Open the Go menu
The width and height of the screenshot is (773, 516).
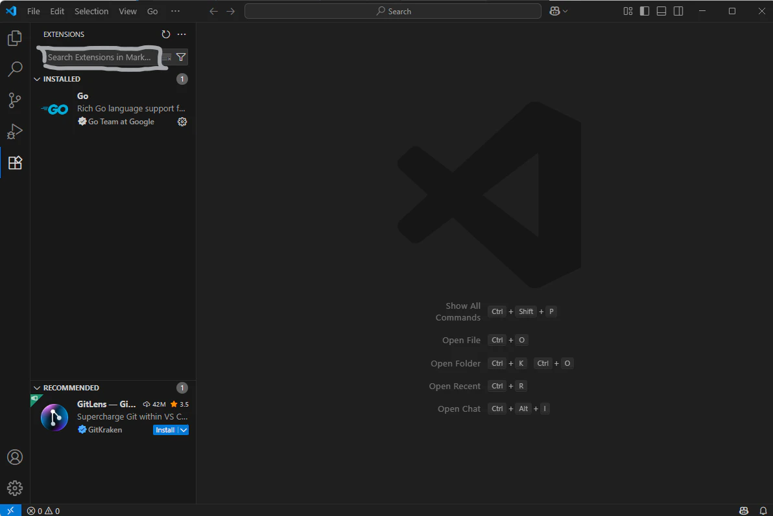click(x=152, y=11)
